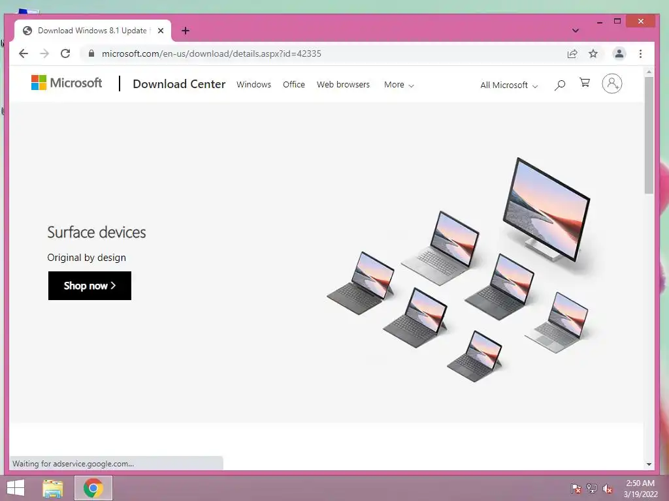Viewport: 669px width, 501px height.
Task: Maximize the Chrome window
Action: pos(617,22)
